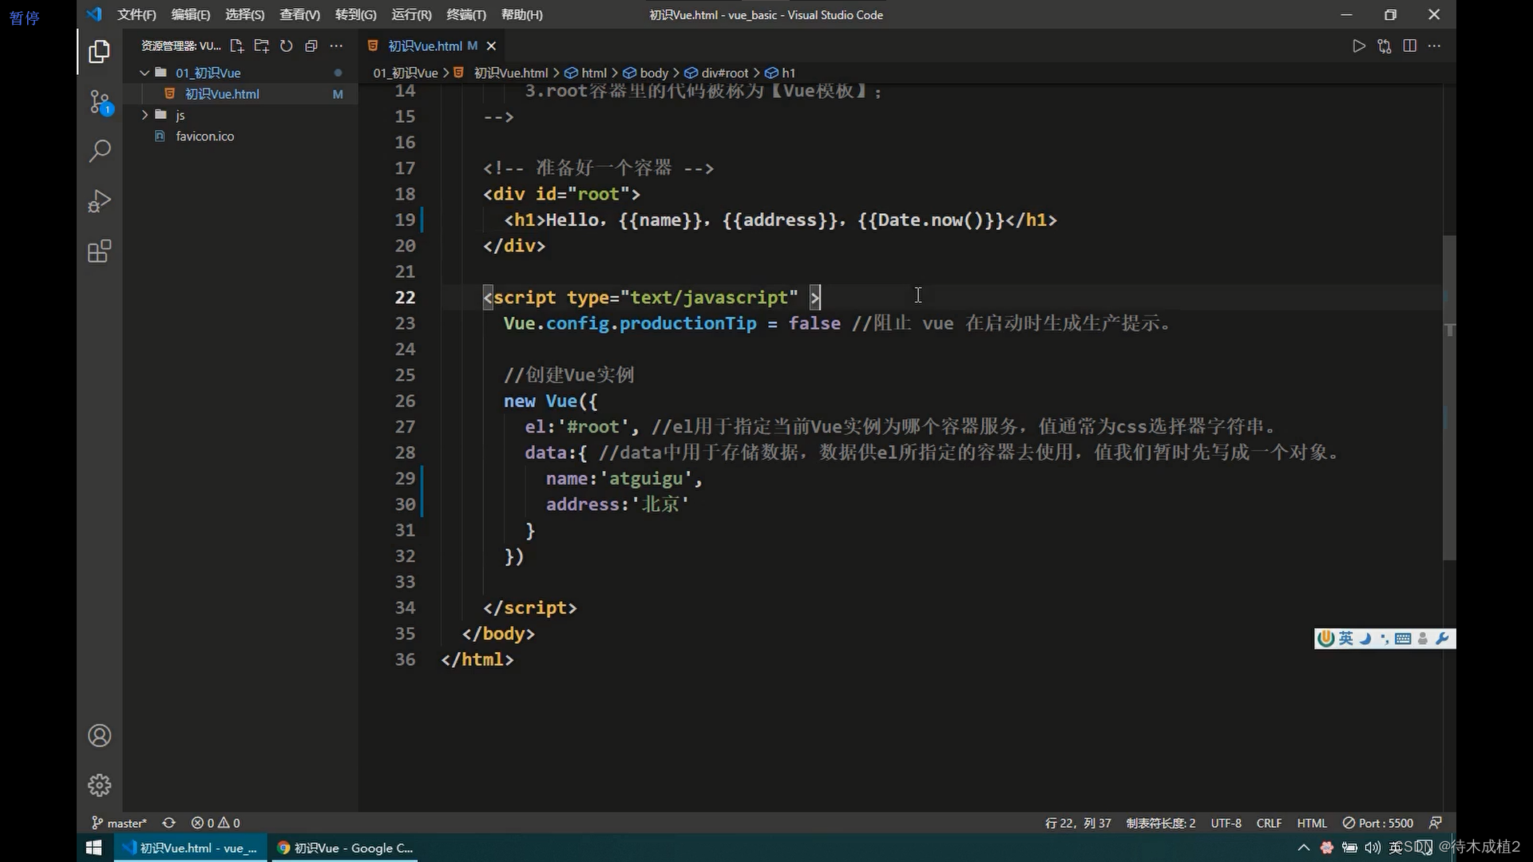Viewport: 1533px width, 862px height.
Task: Click editor vertical scrollbar thumb
Action: click(1449, 397)
